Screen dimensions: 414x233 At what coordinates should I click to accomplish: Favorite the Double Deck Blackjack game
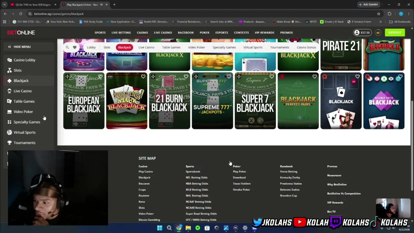400,77
